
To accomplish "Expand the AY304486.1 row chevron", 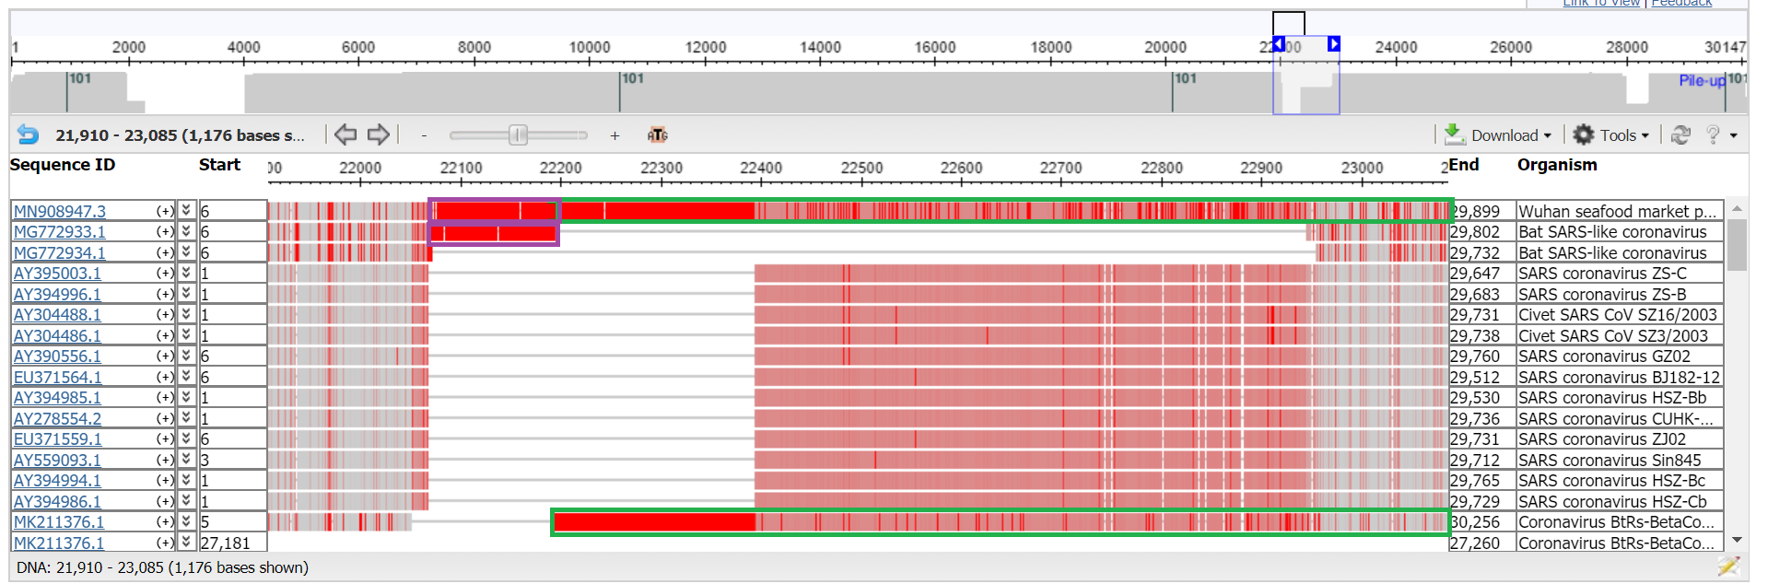I will (186, 334).
